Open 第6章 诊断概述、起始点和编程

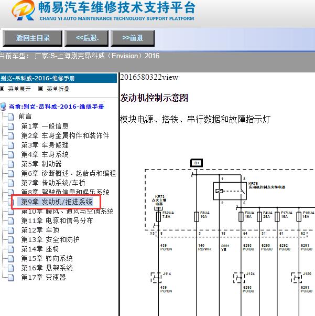point(69,173)
